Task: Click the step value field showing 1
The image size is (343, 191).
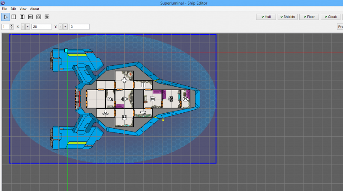Action: click(x=6, y=27)
